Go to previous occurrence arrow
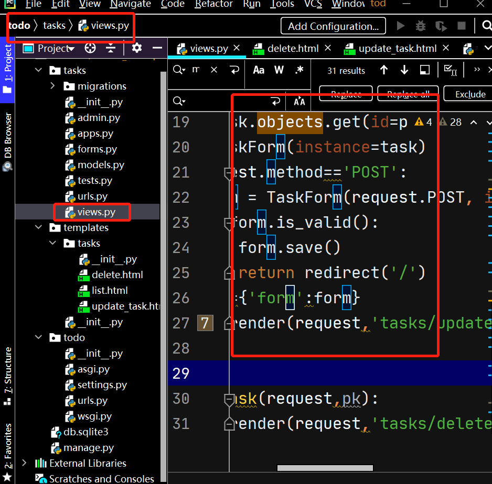Screen dimensions: 492x484 pos(384,70)
